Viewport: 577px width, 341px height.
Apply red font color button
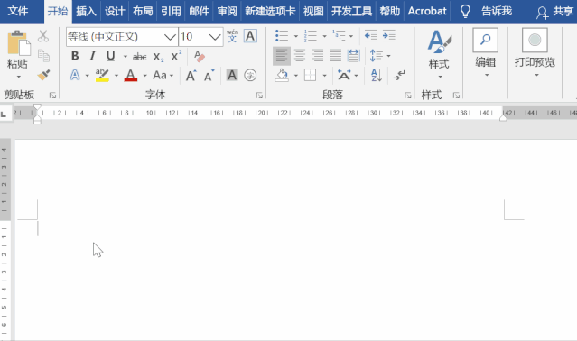point(131,76)
